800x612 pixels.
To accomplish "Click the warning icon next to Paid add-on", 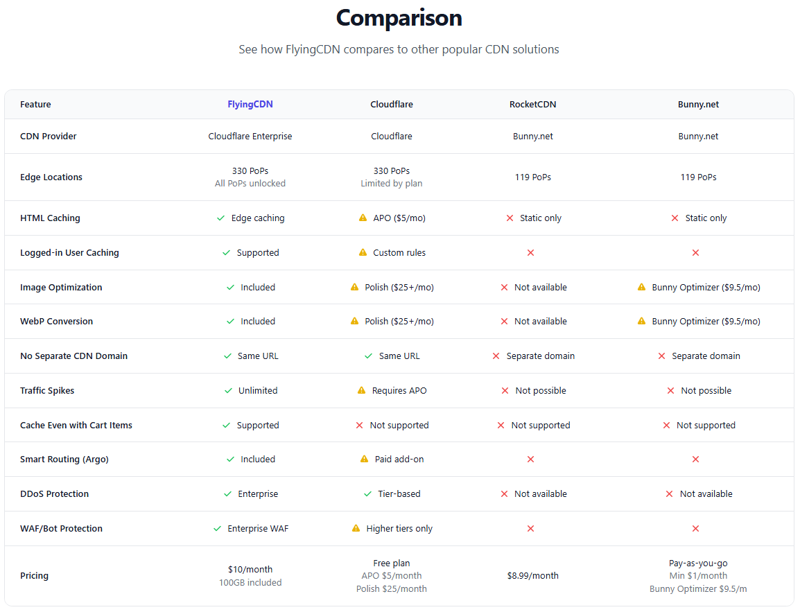I will [364, 459].
